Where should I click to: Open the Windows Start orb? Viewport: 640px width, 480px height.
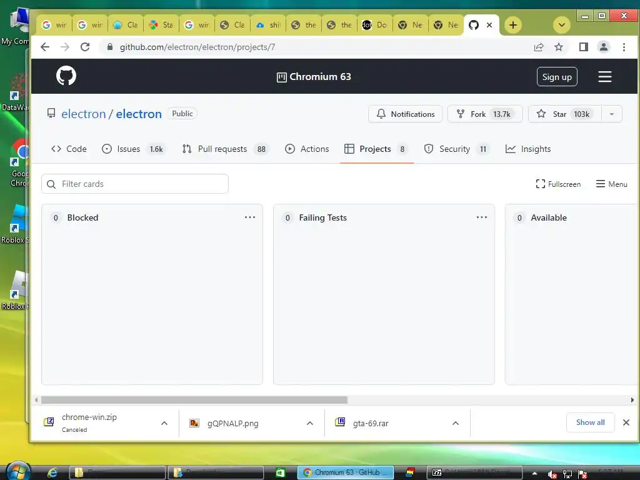[x=18, y=471]
